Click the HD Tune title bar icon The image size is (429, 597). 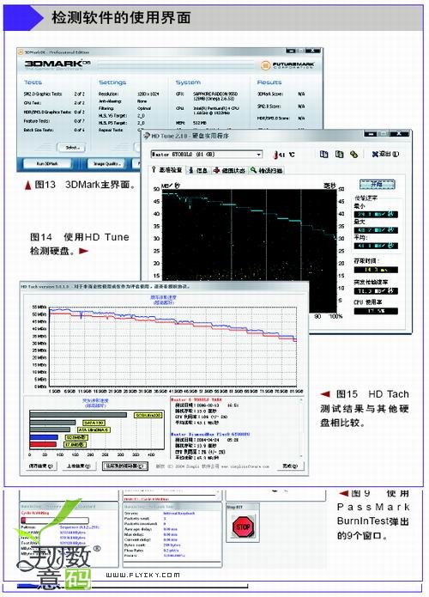[x=147, y=136]
